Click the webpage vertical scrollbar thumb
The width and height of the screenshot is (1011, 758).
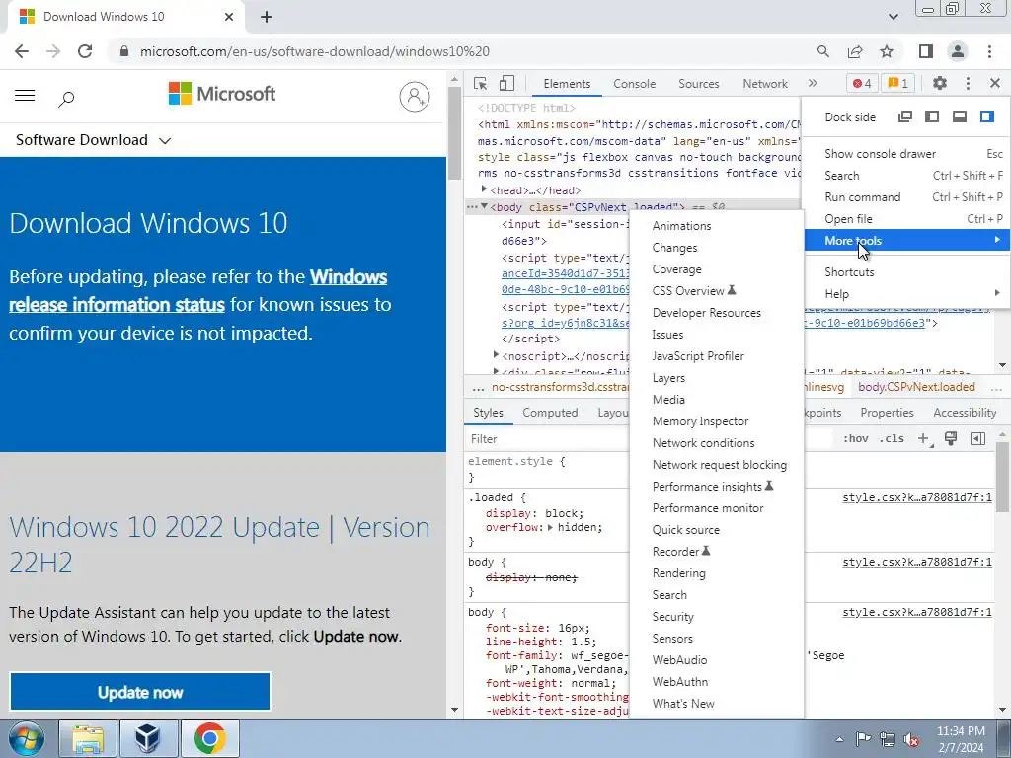pos(454,132)
